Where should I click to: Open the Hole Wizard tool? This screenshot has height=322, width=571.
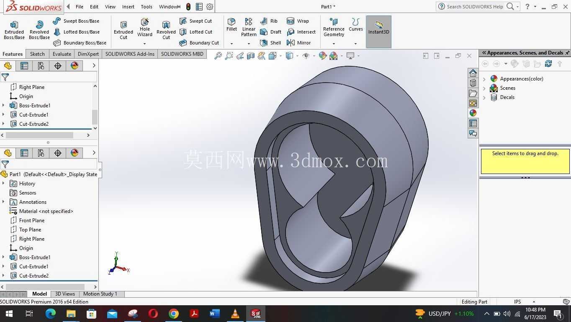pyautogui.click(x=145, y=28)
